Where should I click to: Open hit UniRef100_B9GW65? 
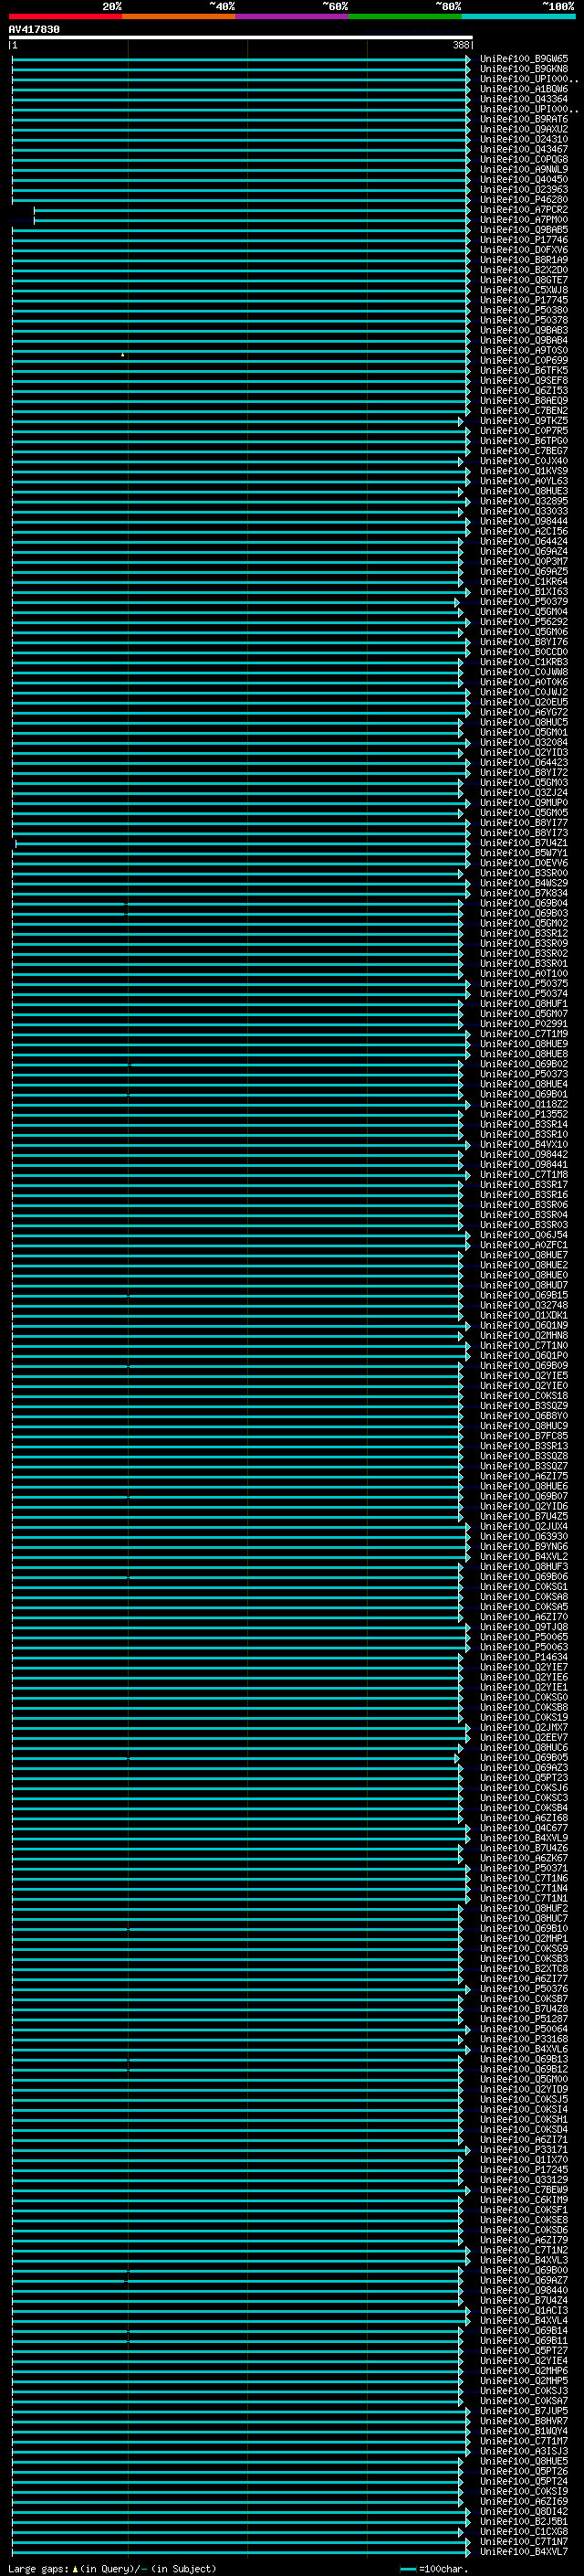pos(524,59)
